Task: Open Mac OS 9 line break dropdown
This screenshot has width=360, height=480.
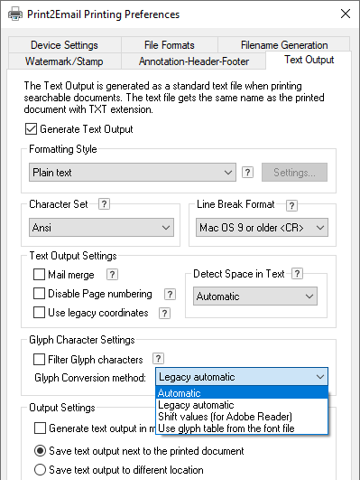Action: pos(262,228)
